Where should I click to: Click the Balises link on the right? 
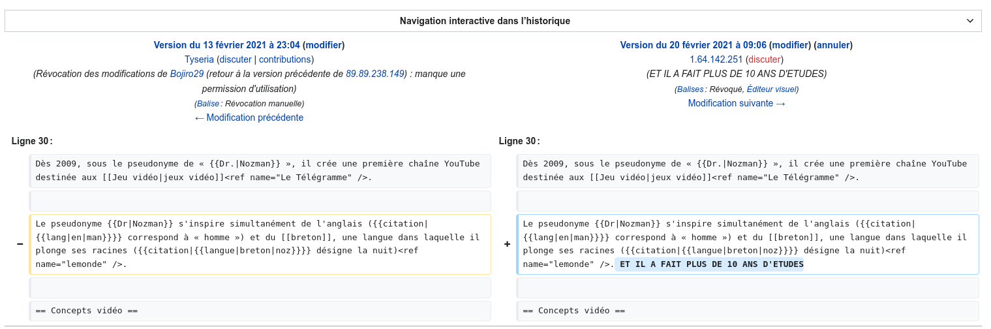690,89
